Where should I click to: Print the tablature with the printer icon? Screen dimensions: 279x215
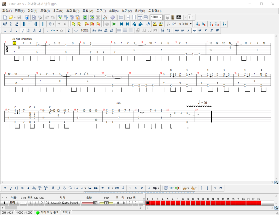[40, 17]
